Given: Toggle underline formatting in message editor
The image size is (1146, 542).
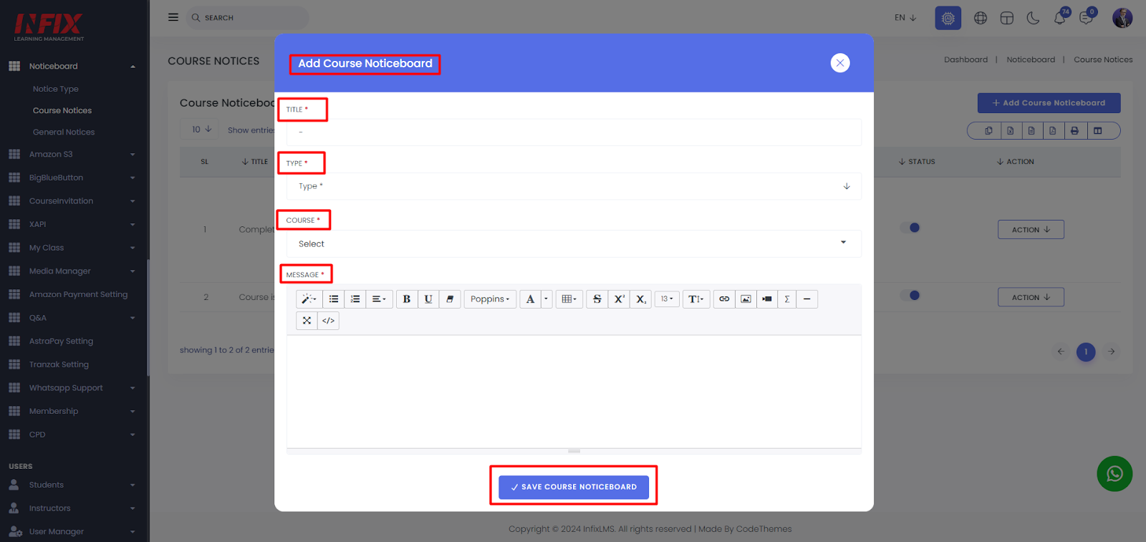Looking at the screenshot, I should pos(428,299).
